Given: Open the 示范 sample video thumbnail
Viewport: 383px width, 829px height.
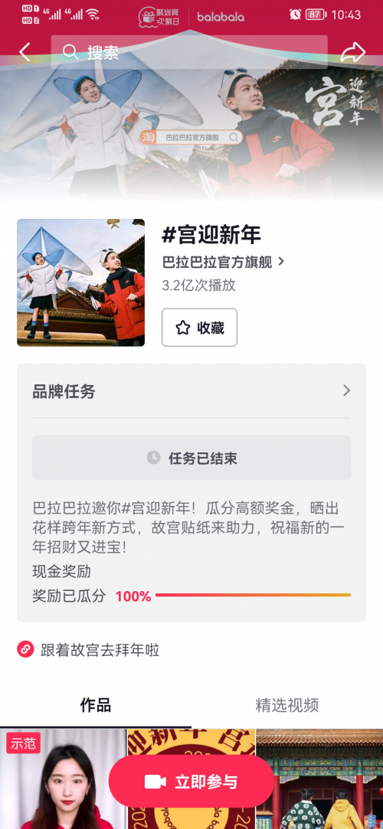Looking at the screenshot, I should point(64,778).
